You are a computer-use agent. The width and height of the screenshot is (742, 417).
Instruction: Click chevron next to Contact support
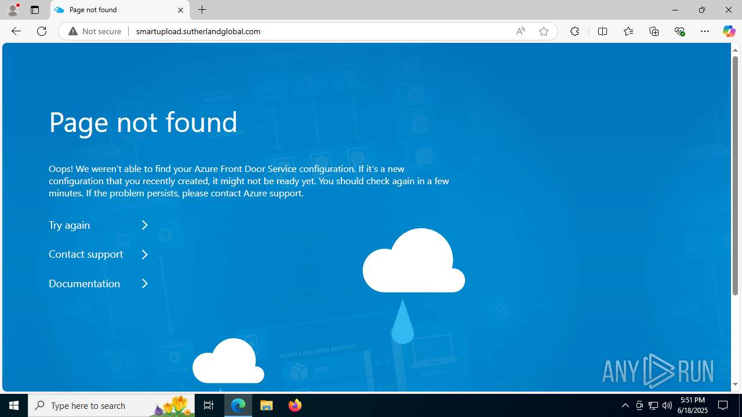coord(145,254)
